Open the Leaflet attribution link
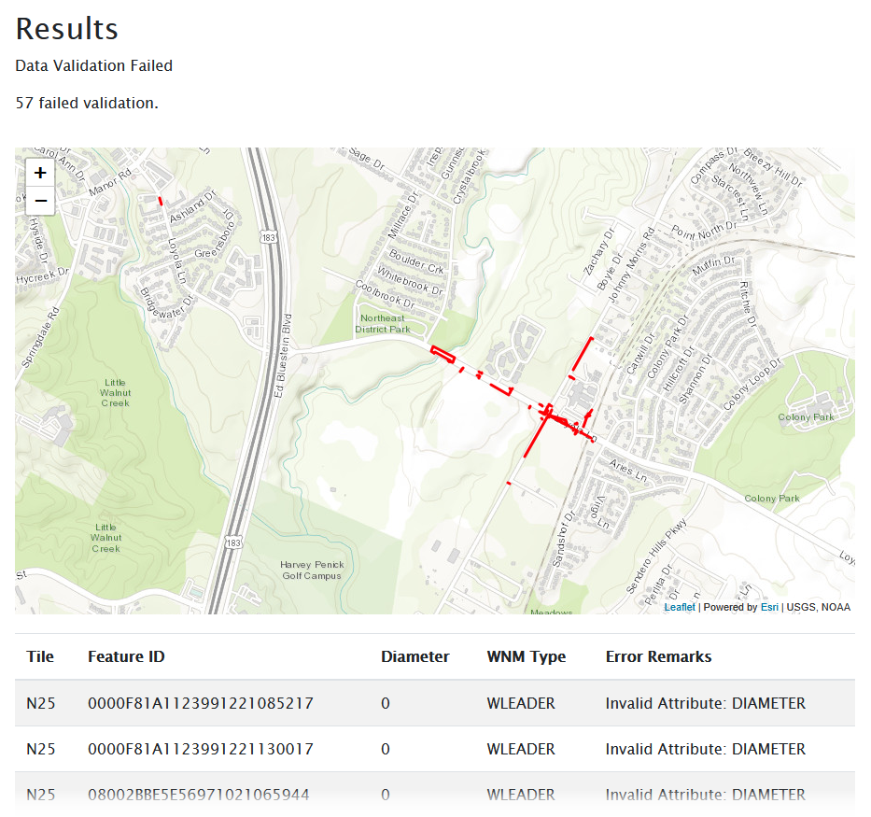The height and width of the screenshot is (817, 871). (x=679, y=607)
